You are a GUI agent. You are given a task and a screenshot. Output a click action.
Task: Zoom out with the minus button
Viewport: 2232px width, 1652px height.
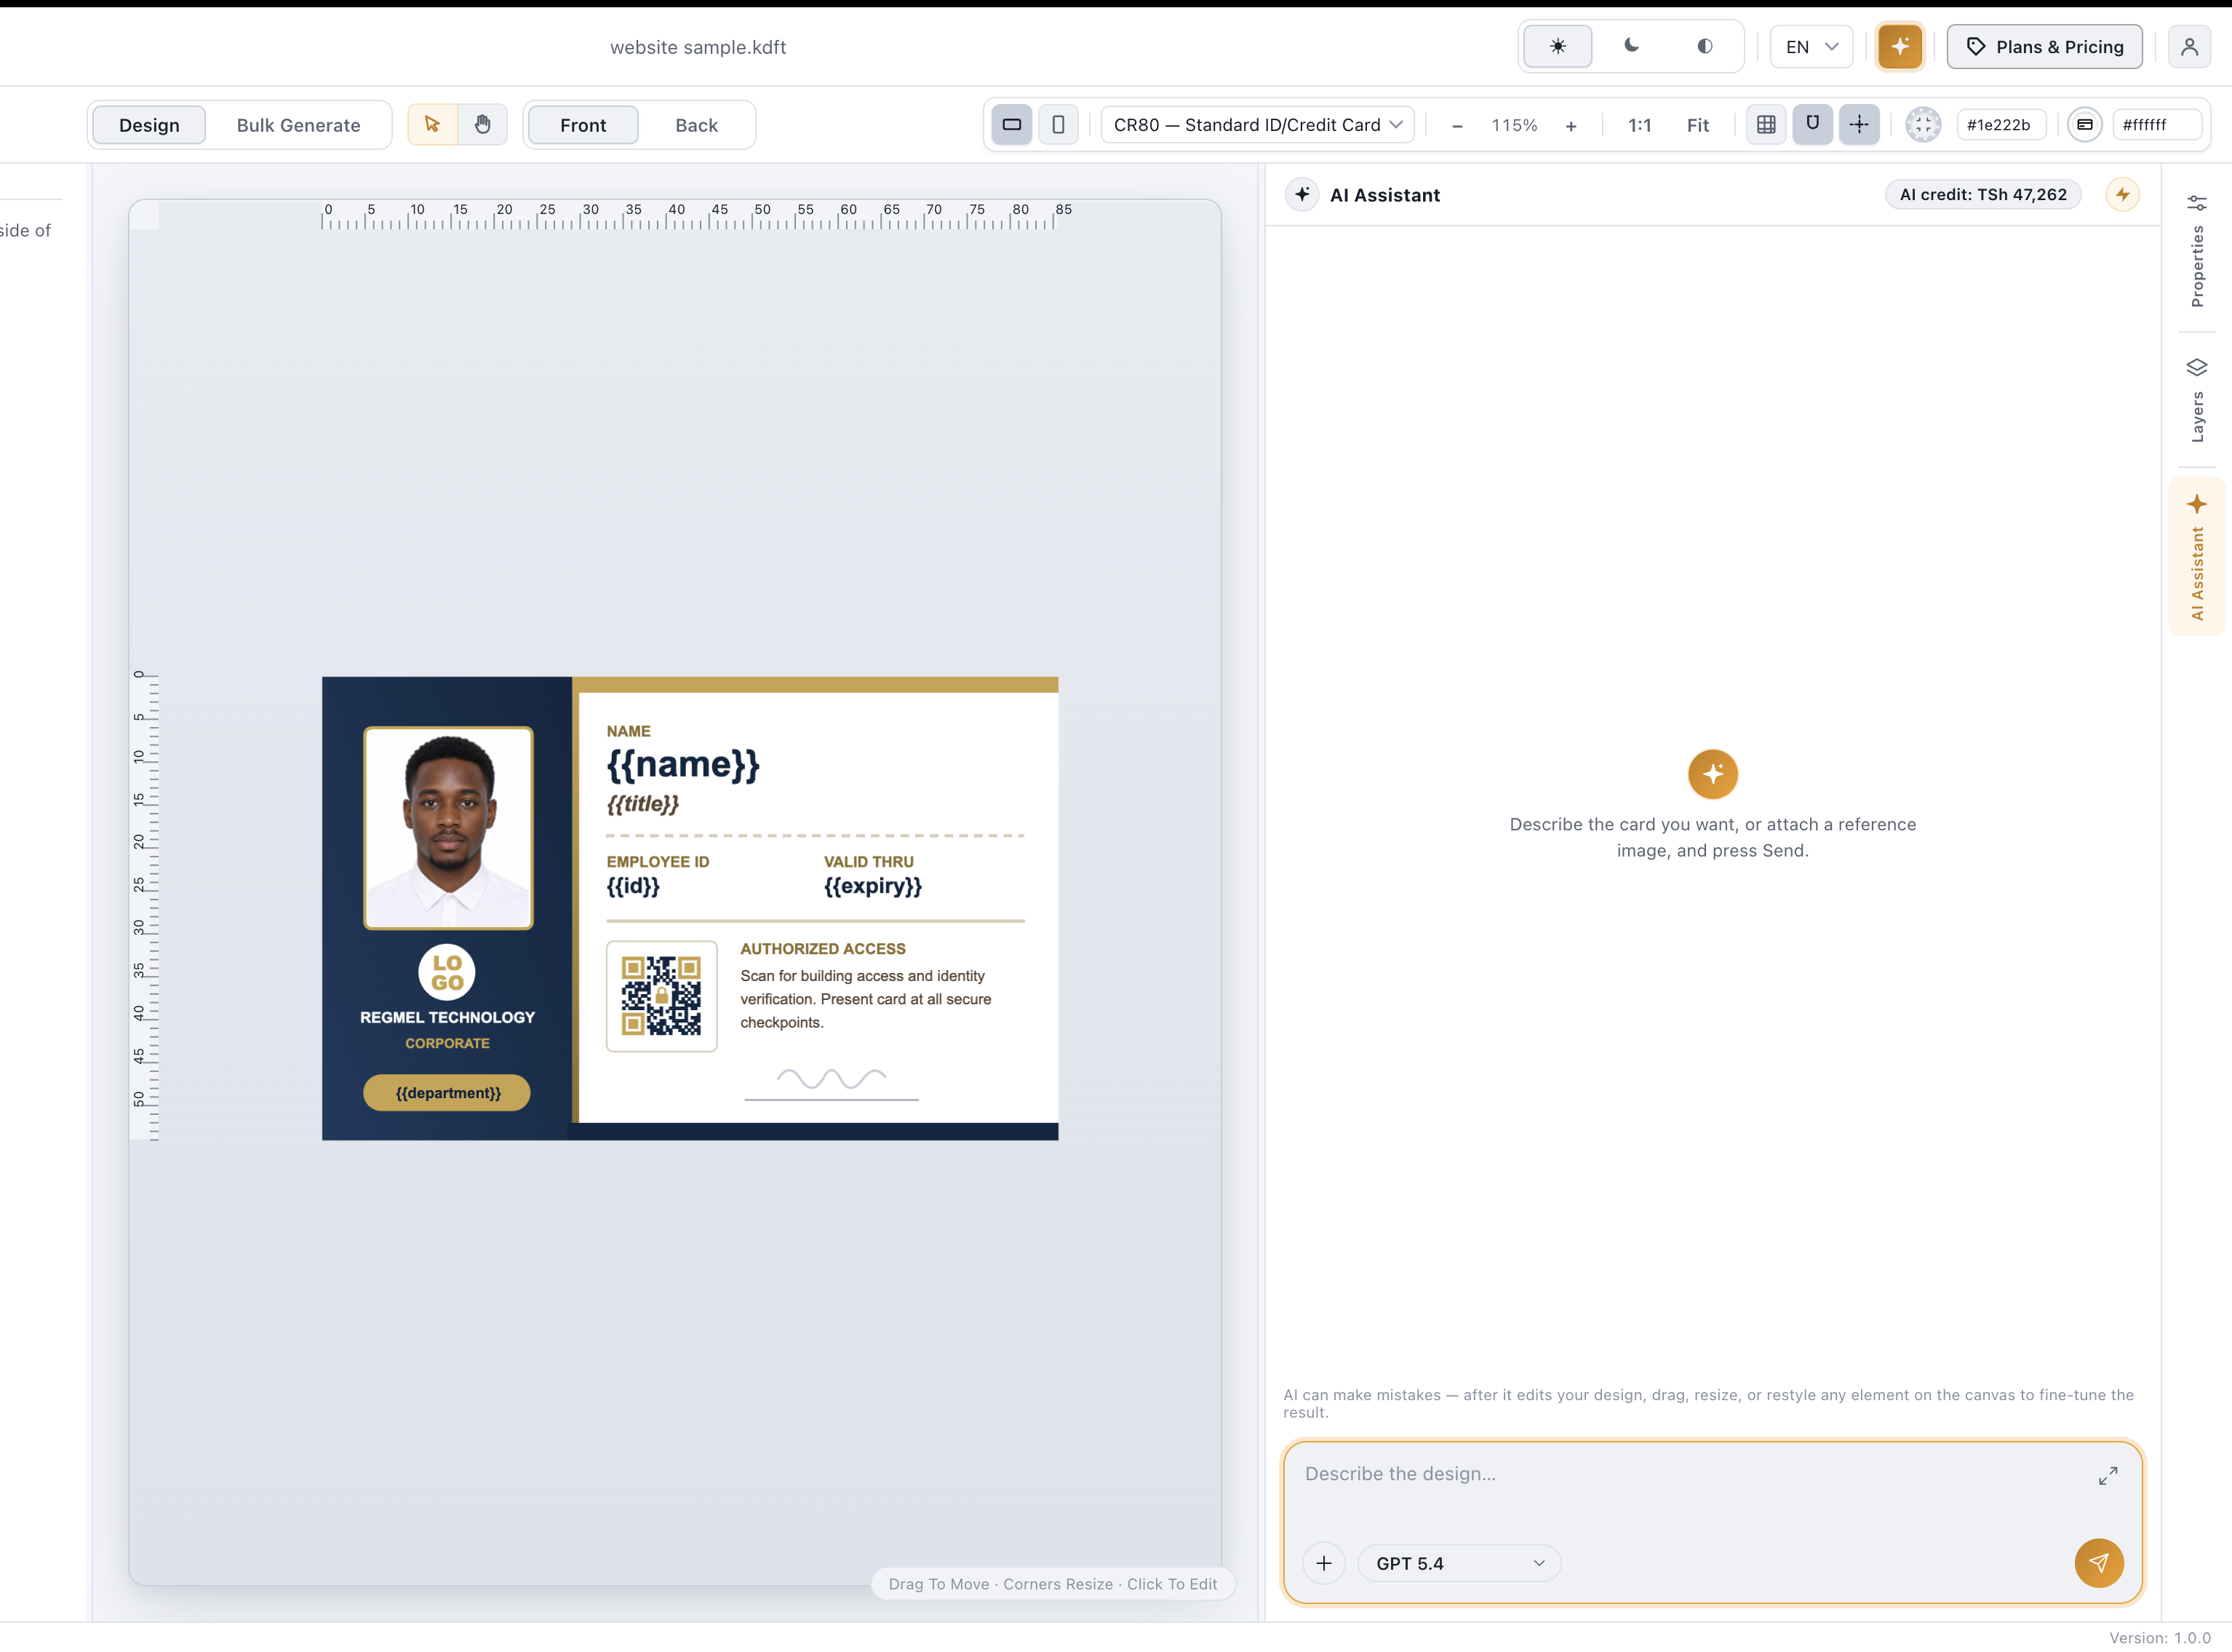point(1456,125)
